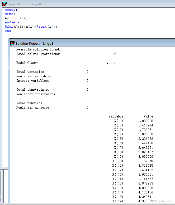Viewport: 175px width, 205px height.
Task: Click the value 2.645751
Action: [146, 148]
